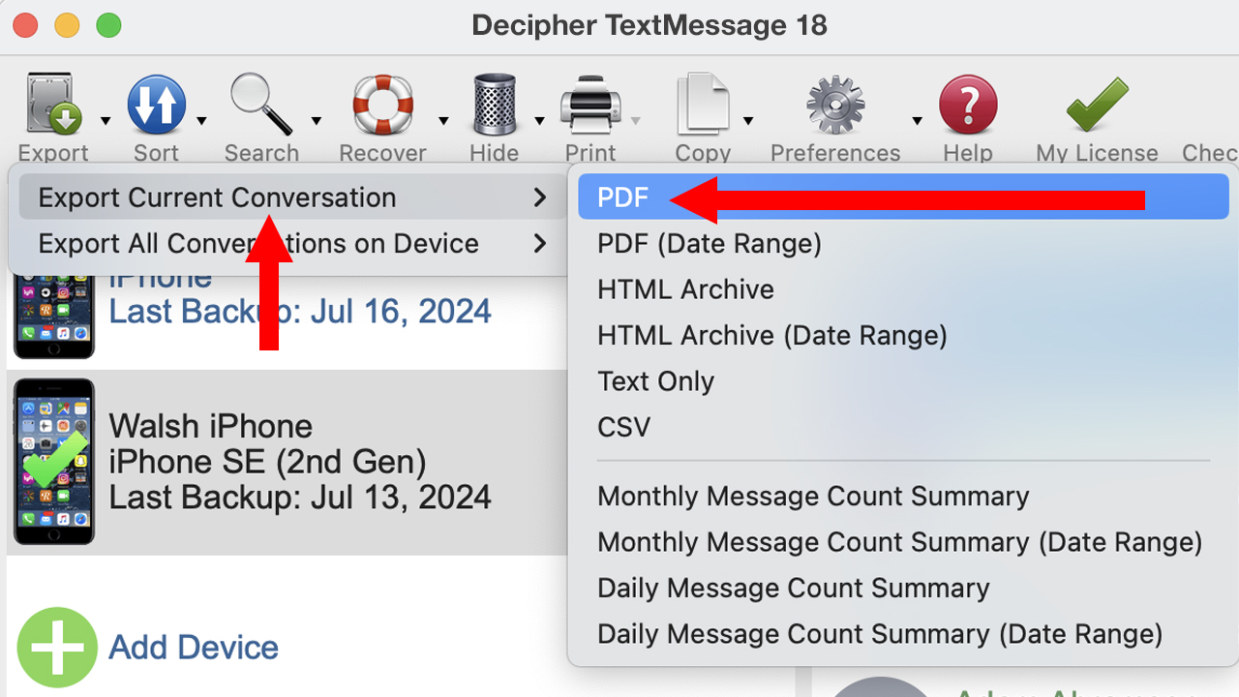Image resolution: width=1239 pixels, height=697 pixels.
Task: Click the Recover lifebuoy icon
Action: [382, 105]
